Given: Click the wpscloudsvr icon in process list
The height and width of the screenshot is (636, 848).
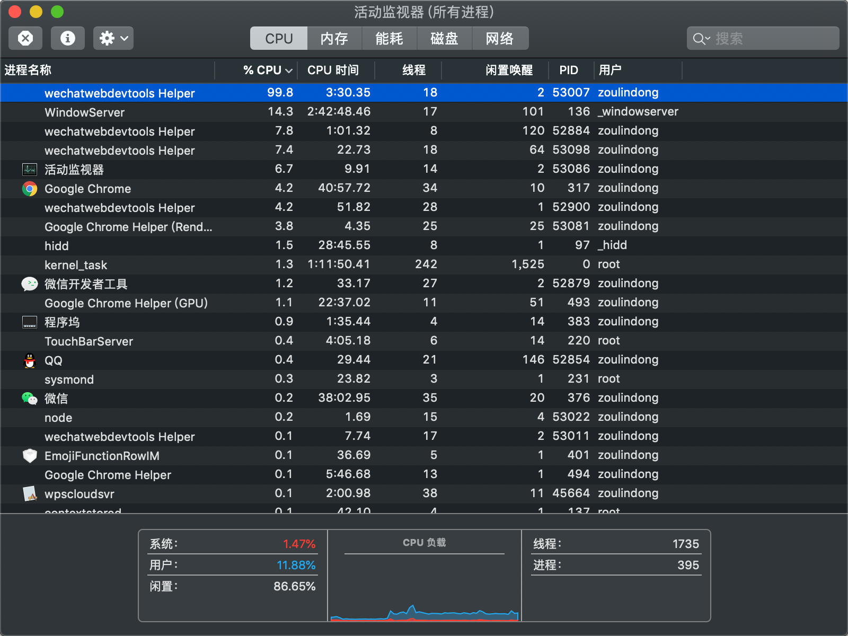Looking at the screenshot, I should click(30, 494).
